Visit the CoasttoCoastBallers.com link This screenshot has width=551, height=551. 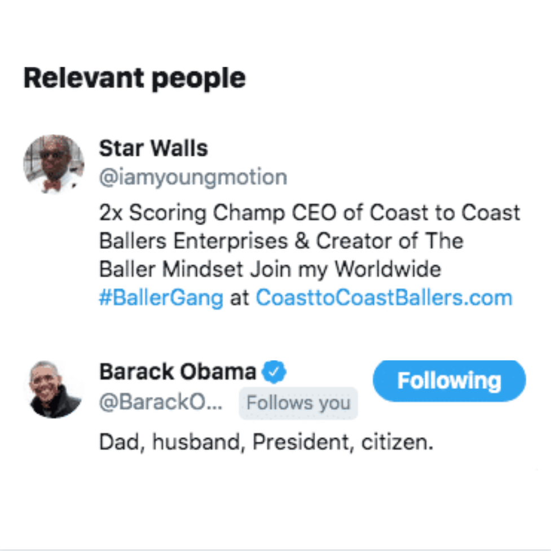point(384,298)
